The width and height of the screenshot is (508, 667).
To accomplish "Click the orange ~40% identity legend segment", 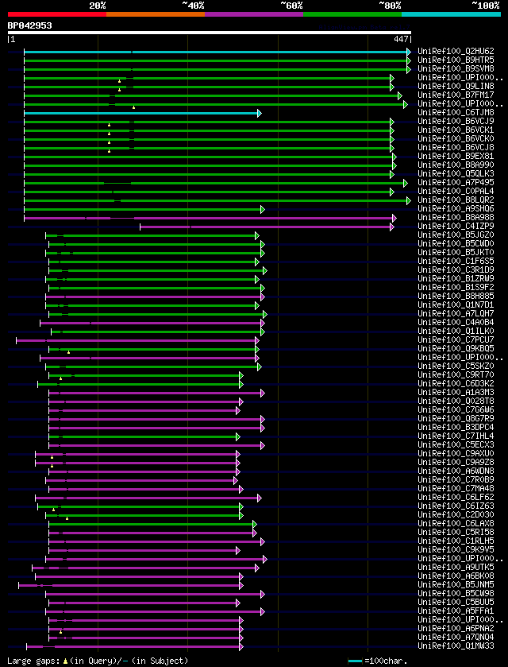I will [x=156, y=14].
